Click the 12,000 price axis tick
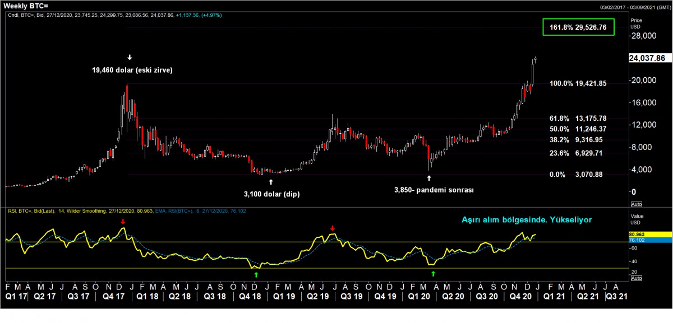 coord(643,125)
